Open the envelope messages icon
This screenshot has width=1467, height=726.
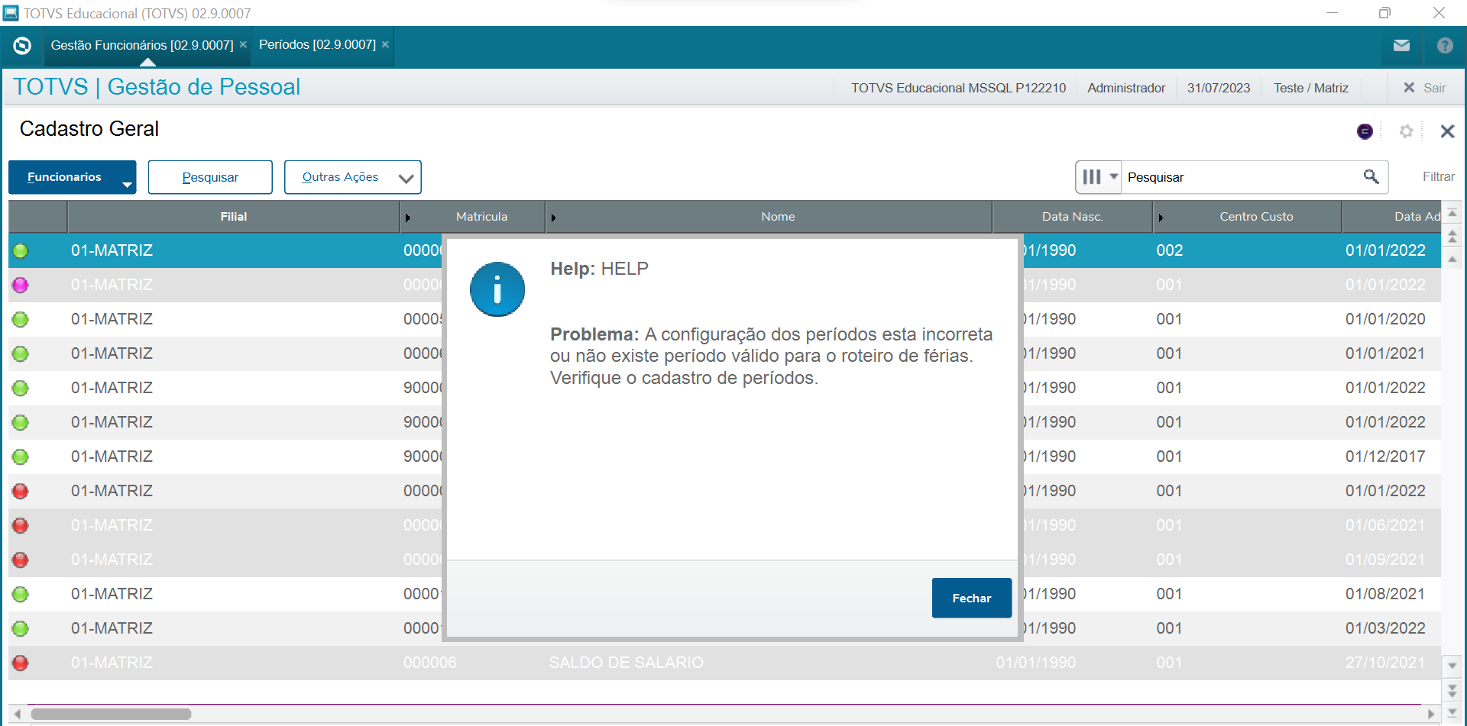1401,46
